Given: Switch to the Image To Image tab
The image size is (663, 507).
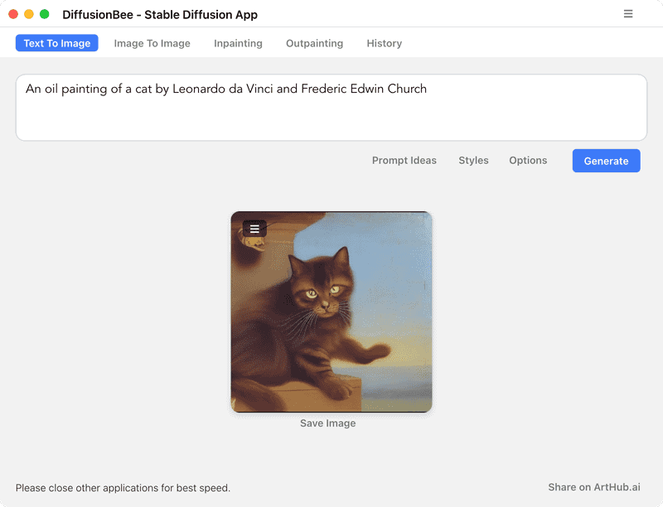Looking at the screenshot, I should click(x=152, y=43).
